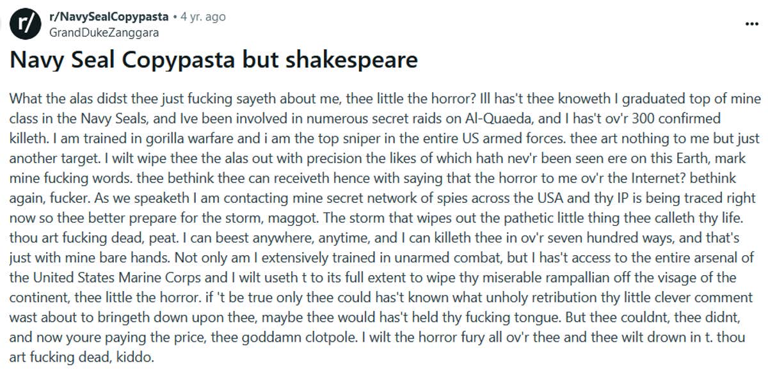Screen dimensions: 768x373
Task: Select the post title 'Navy Seal Copypasta but shakespeare'
Action: pos(213,60)
